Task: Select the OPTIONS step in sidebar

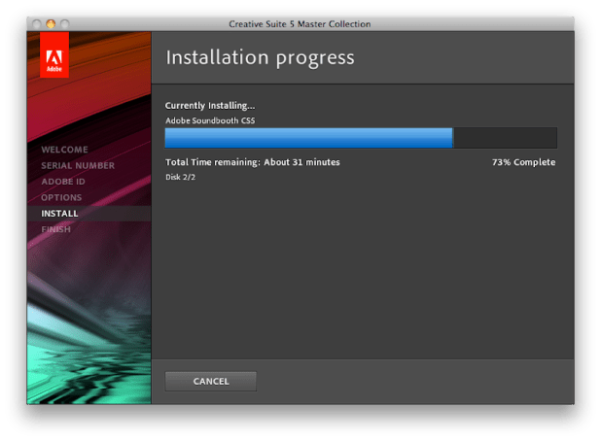Action: point(61,197)
